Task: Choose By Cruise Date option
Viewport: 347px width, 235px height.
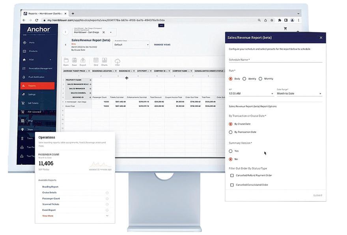Action: point(231,124)
